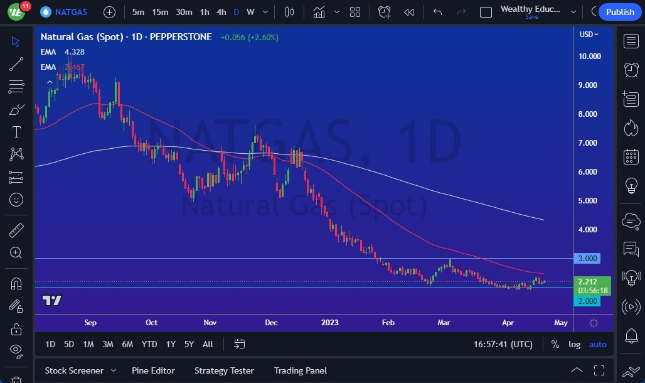Select the chart layout square icon
645x383 pixels.
coord(486,13)
